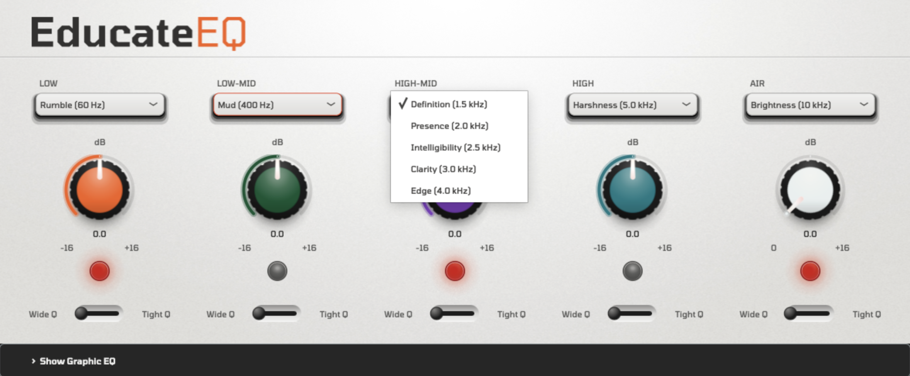
Task: Click the orange LOW band gain knob
Action: coord(99,189)
